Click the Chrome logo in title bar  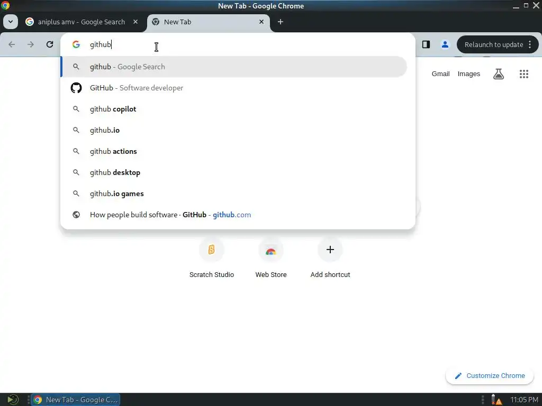tap(5, 5)
